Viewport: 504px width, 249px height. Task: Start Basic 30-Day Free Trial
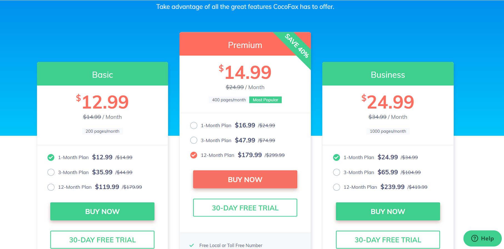point(102,240)
